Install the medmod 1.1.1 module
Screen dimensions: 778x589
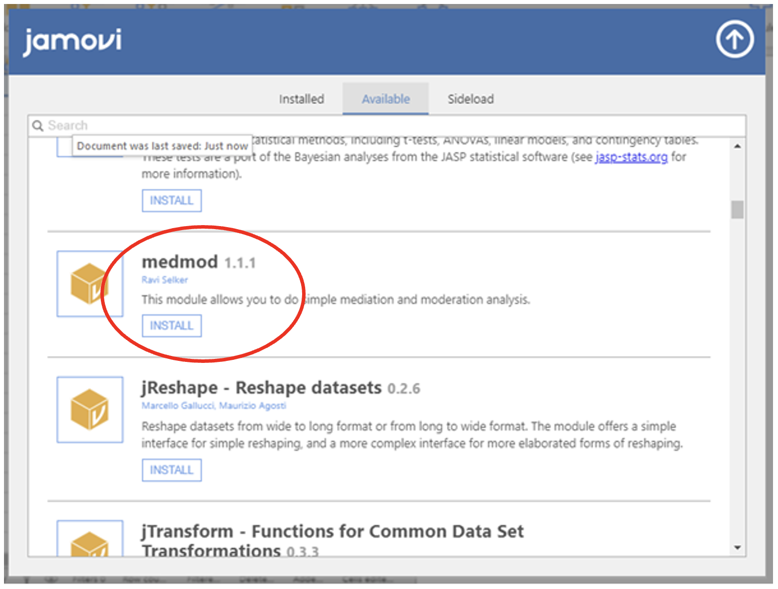[171, 326]
